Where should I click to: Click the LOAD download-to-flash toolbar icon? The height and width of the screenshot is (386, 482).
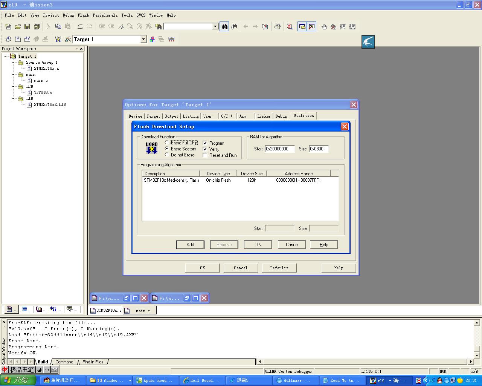[x=58, y=39]
